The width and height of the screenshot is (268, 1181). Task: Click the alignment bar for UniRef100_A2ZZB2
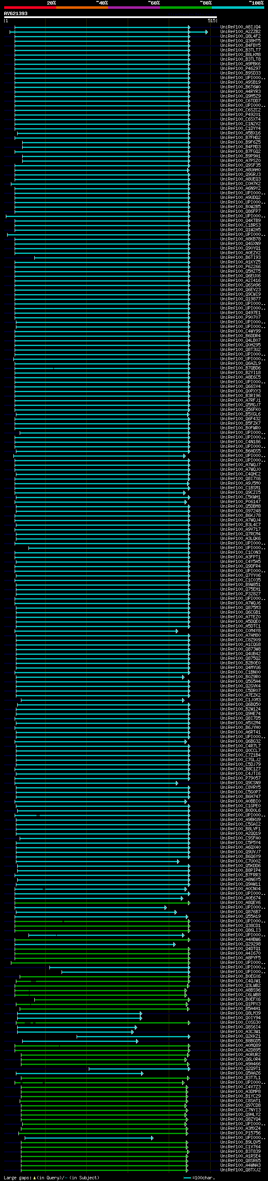(x=108, y=32)
